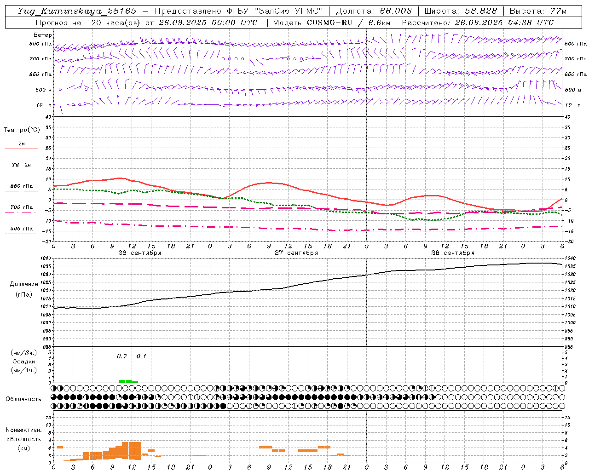Click the (мм/3ч.) precipitation unit label
Screen dimensions: 589x471
point(23,353)
